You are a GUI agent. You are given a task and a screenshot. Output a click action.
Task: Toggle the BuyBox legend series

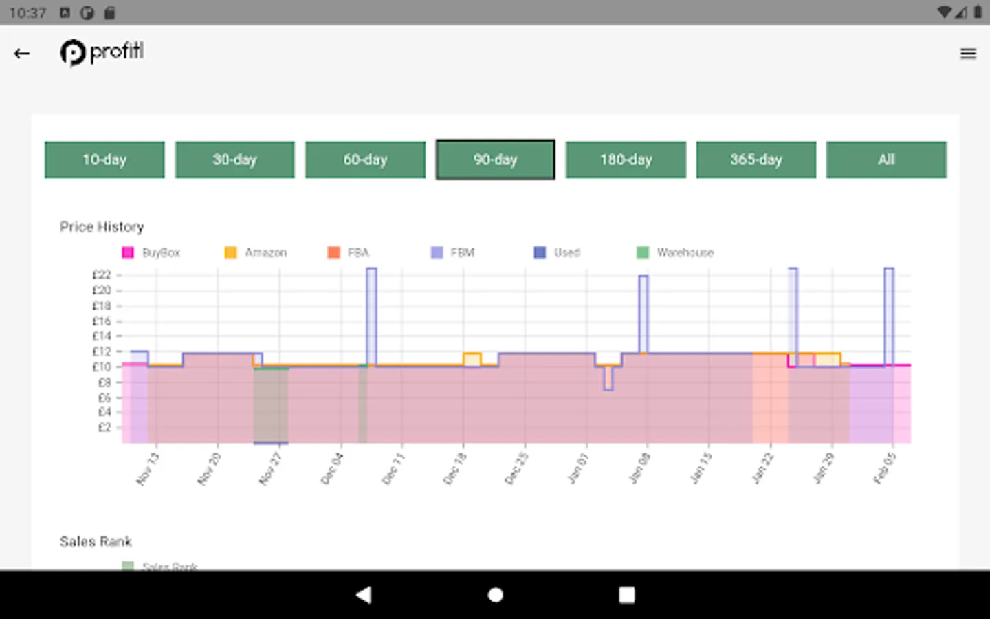151,252
